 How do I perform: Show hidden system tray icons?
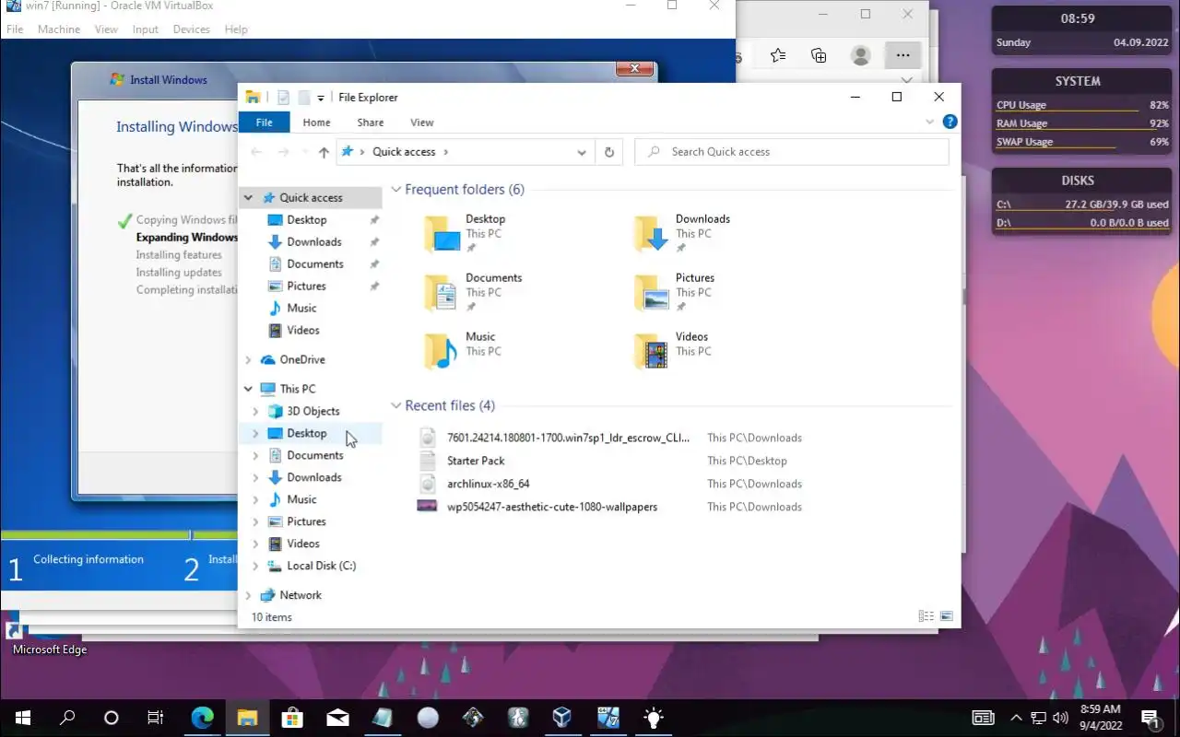tap(1017, 718)
